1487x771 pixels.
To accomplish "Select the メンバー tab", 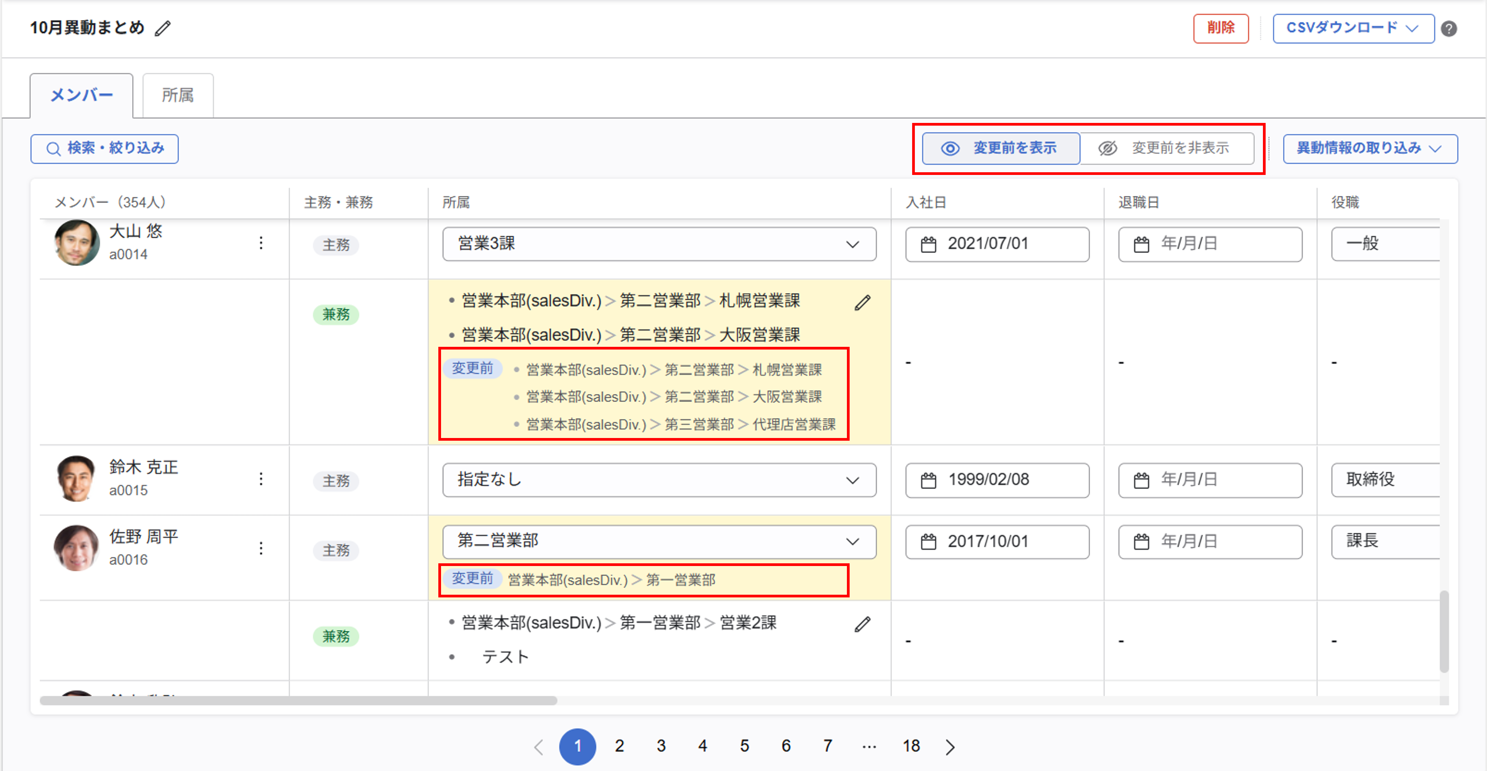I will (x=81, y=95).
